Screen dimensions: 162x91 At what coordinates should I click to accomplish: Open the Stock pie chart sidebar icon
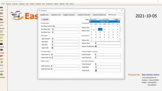coord(1,62)
